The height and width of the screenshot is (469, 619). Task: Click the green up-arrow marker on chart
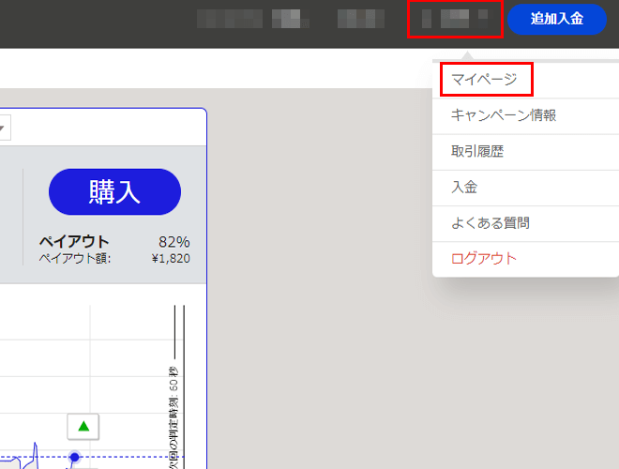coord(83,427)
